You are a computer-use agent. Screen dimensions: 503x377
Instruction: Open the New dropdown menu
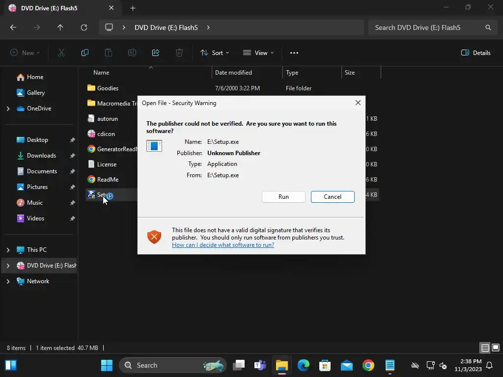[x=25, y=53]
